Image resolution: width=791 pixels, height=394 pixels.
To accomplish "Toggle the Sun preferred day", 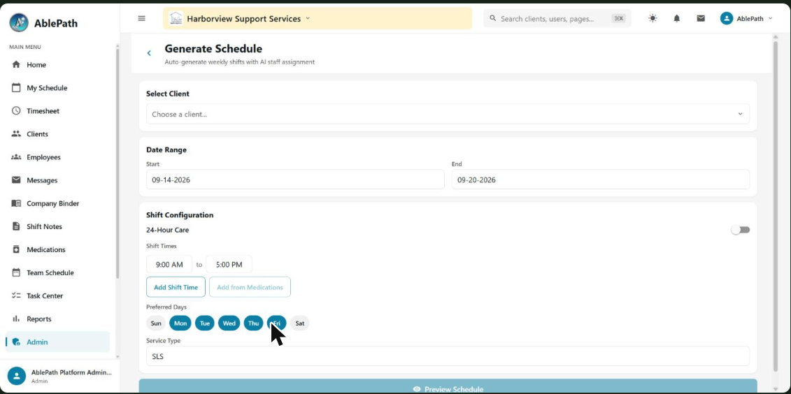I will point(156,323).
